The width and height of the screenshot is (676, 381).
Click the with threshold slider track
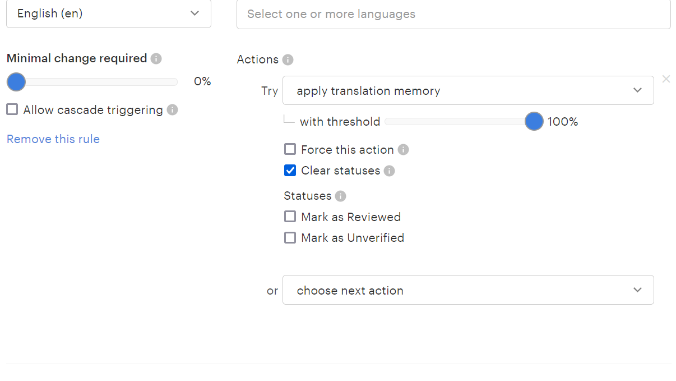click(454, 122)
